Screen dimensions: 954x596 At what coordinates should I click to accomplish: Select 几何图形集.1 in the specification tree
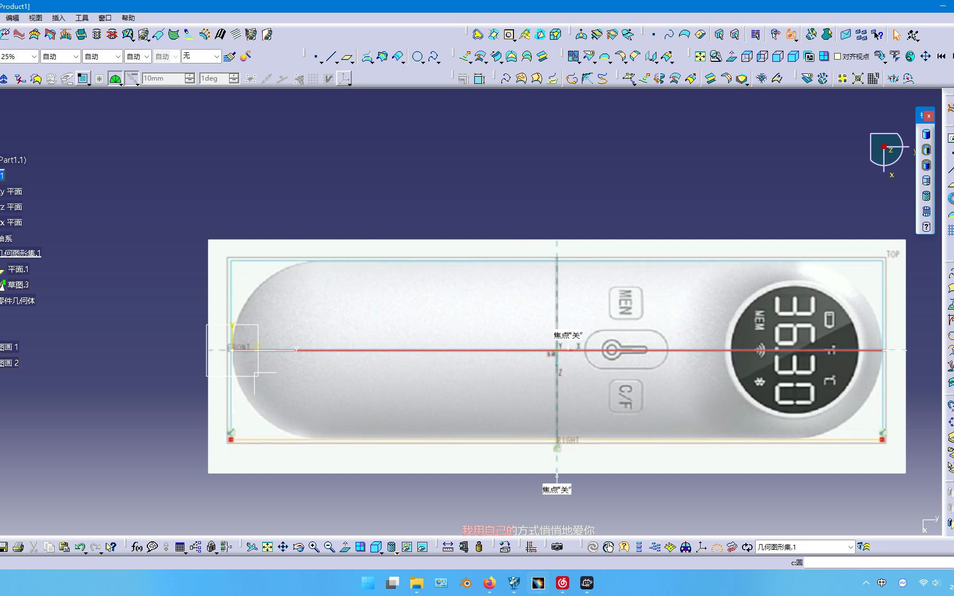click(x=20, y=253)
